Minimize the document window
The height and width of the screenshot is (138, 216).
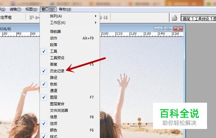(x=158, y=29)
